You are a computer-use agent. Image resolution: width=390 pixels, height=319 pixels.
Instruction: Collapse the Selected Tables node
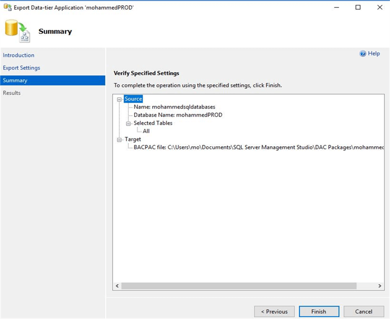pyautogui.click(x=128, y=123)
